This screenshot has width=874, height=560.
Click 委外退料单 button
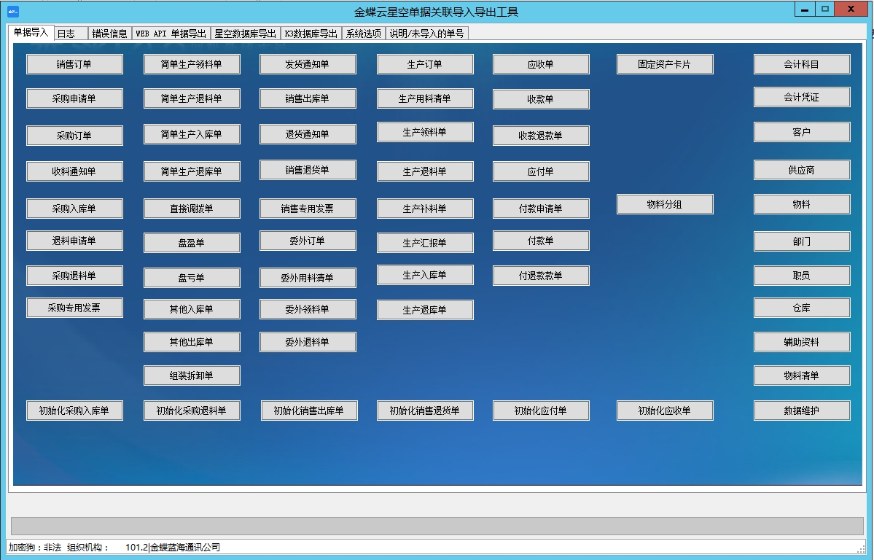(x=308, y=342)
